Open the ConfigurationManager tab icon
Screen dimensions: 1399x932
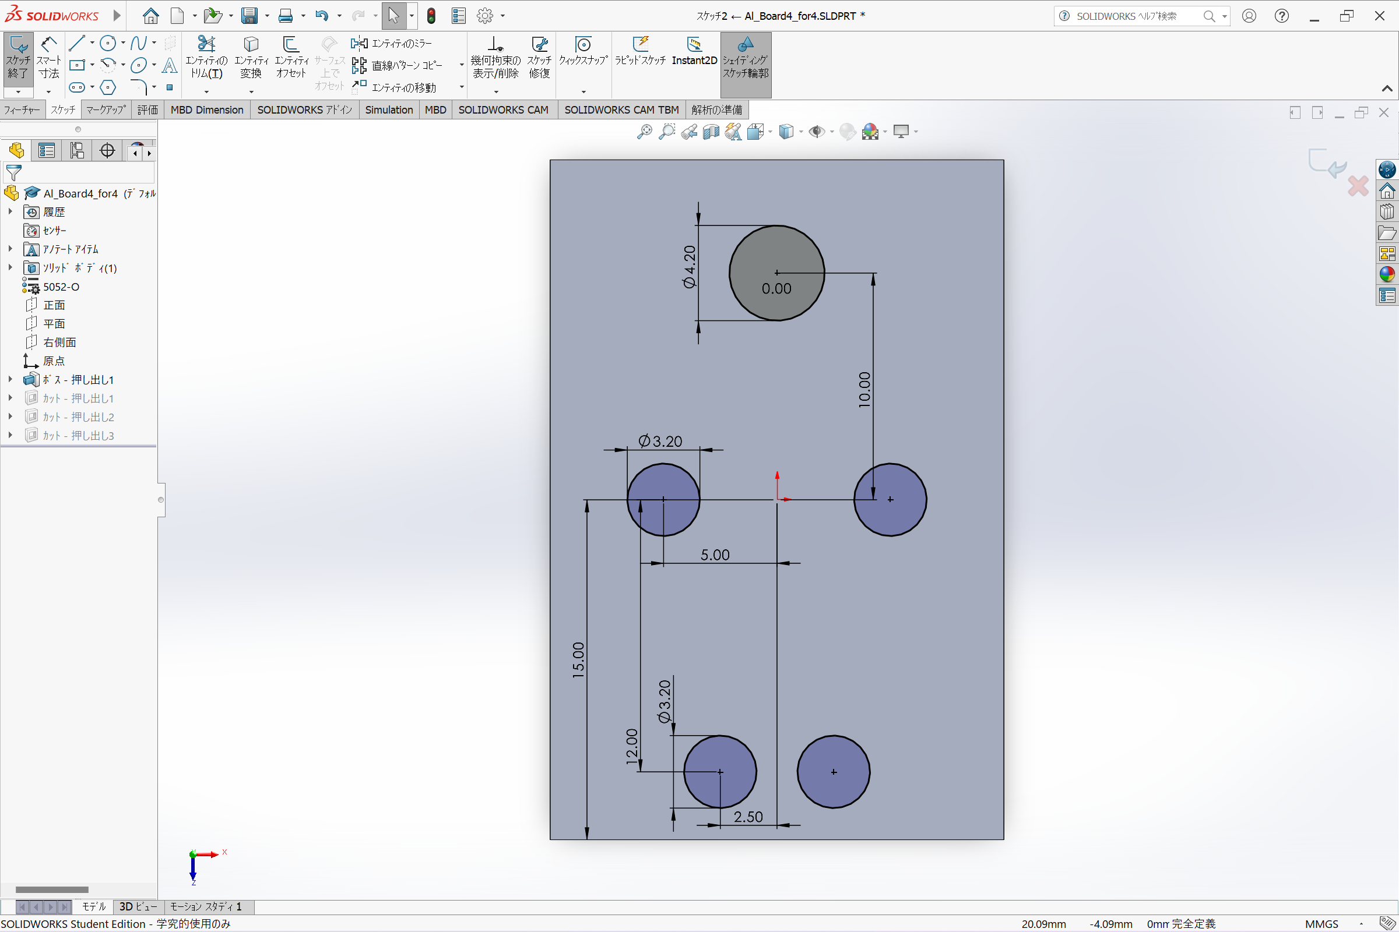77,150
